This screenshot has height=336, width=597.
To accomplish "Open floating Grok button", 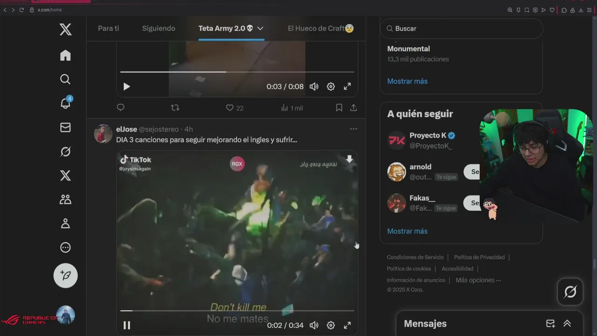I will click(570, 292).
